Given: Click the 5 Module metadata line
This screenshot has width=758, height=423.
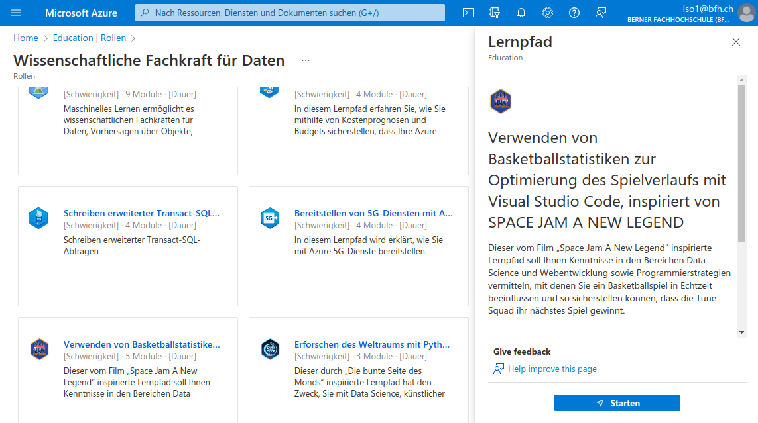Looking at the screenshot, I should 129,356.
